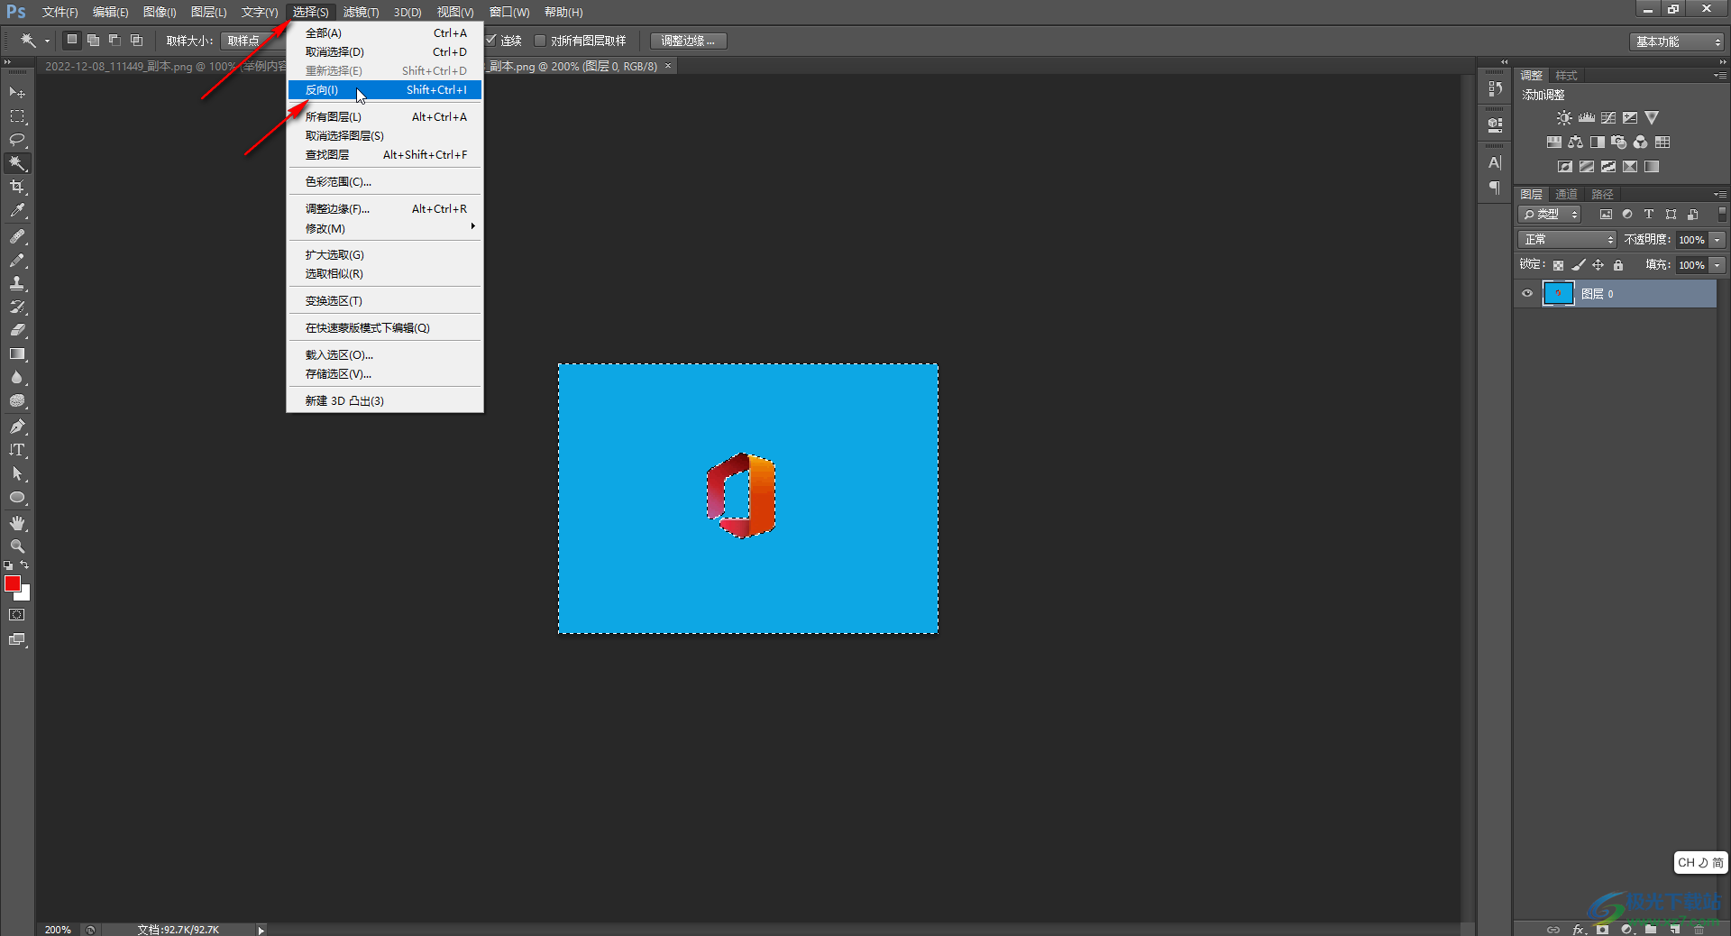Image resolution: width=1731 pixels, height=936 pixels.
Task: Hide 图层 0 layer visibility eye
Action: pyautogui.click(x=1527, y=294)
